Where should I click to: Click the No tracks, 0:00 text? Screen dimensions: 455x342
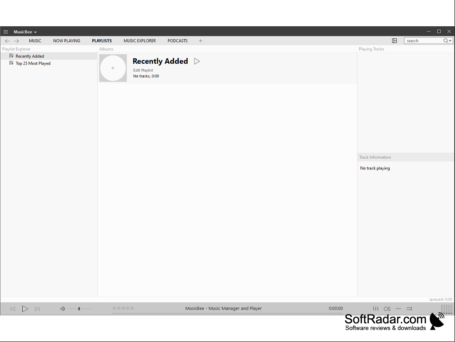click(x=146, y=76)
